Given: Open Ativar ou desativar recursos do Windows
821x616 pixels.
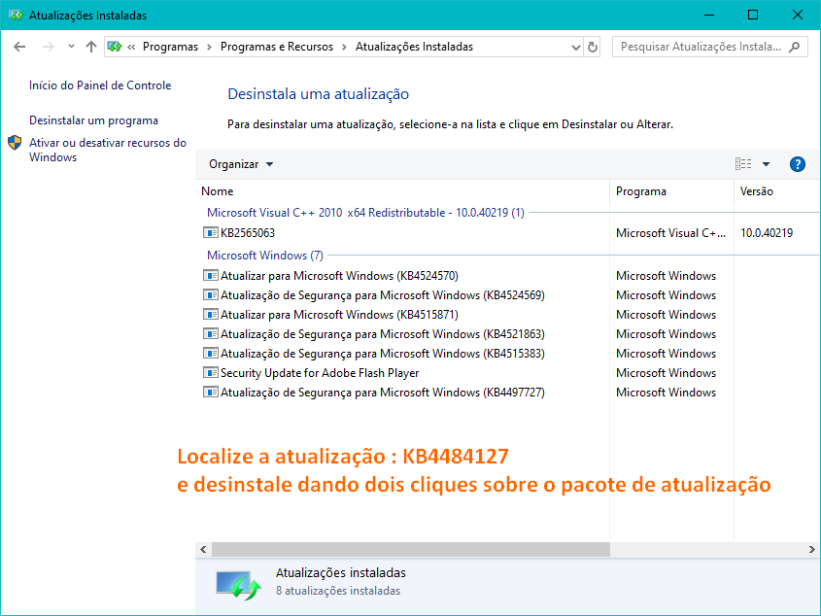Looking at the screenshot, I should click(x=108, y=150).
